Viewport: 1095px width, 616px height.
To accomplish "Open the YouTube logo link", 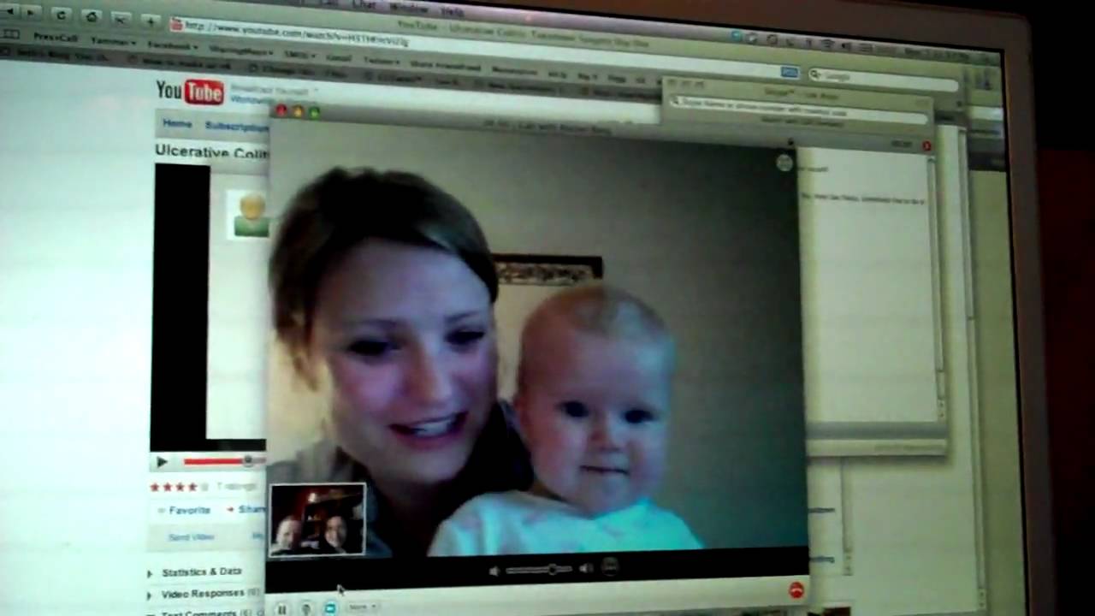I will coord(190,92).
